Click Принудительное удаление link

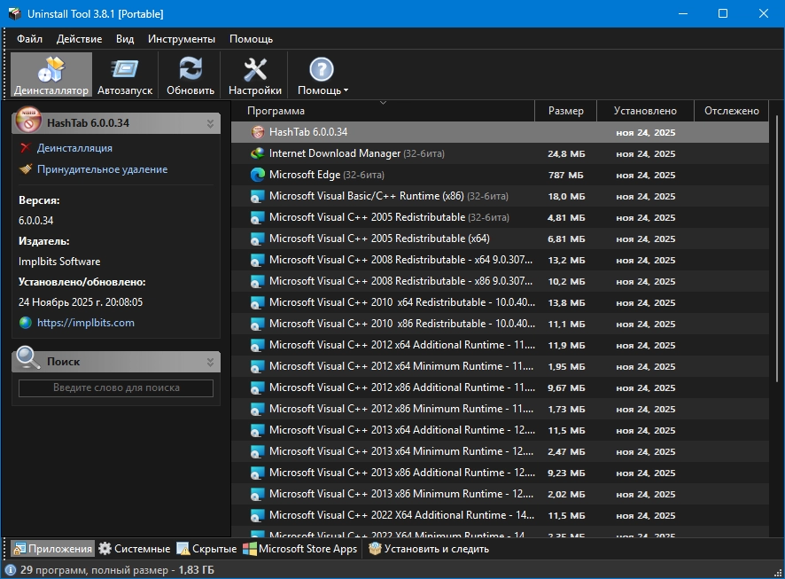[102, 169]
